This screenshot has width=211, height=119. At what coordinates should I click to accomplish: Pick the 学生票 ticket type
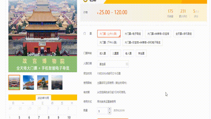point(141,54)
